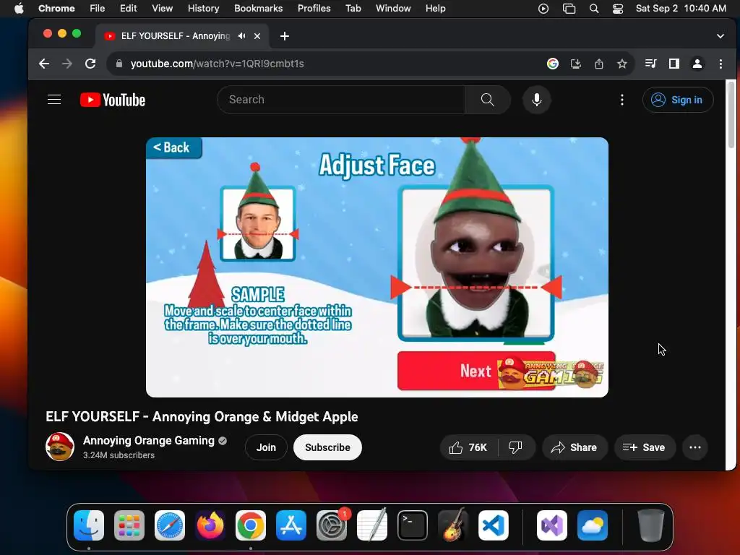Image resolution: width=740 pixels, height=555 pixels.
Task: Open the Profiles menu
Action: 314,8
